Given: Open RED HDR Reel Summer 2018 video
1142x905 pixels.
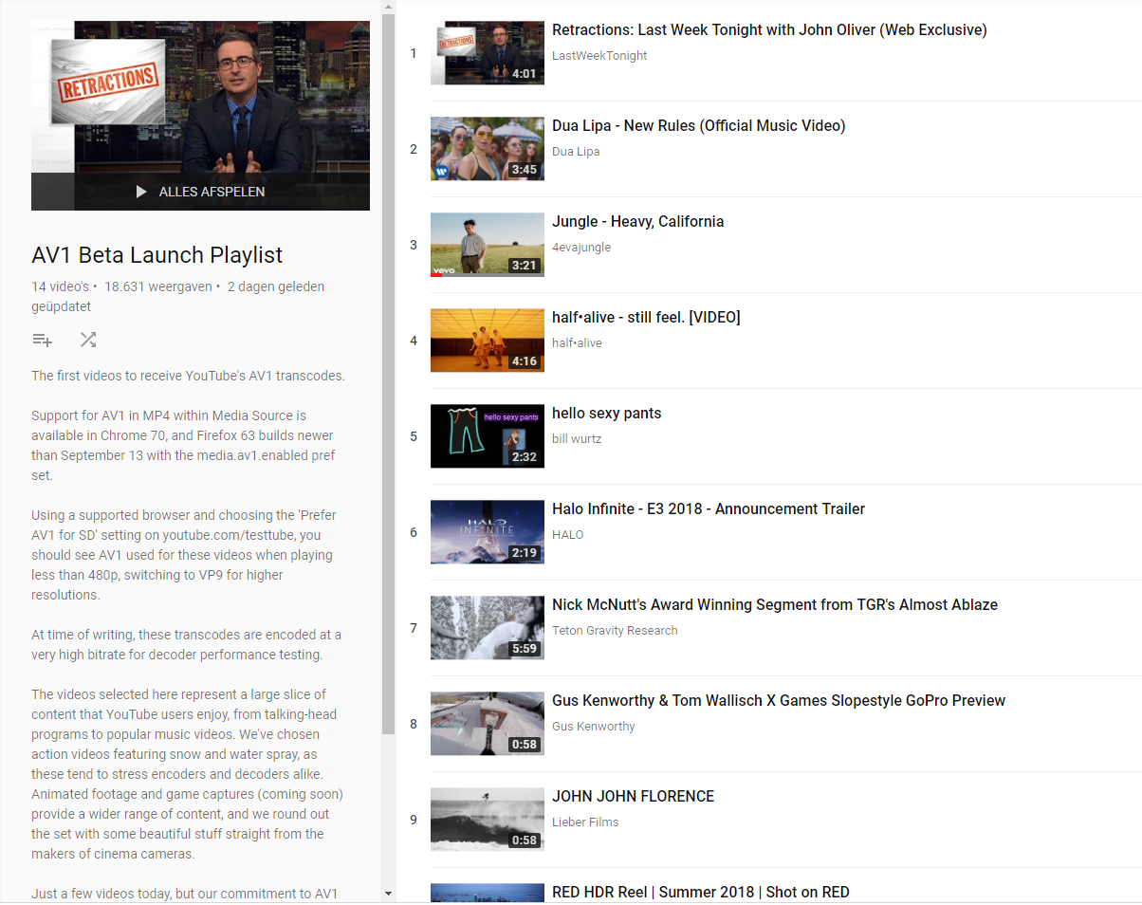Looking at the screenshot, I should [701, 892].
